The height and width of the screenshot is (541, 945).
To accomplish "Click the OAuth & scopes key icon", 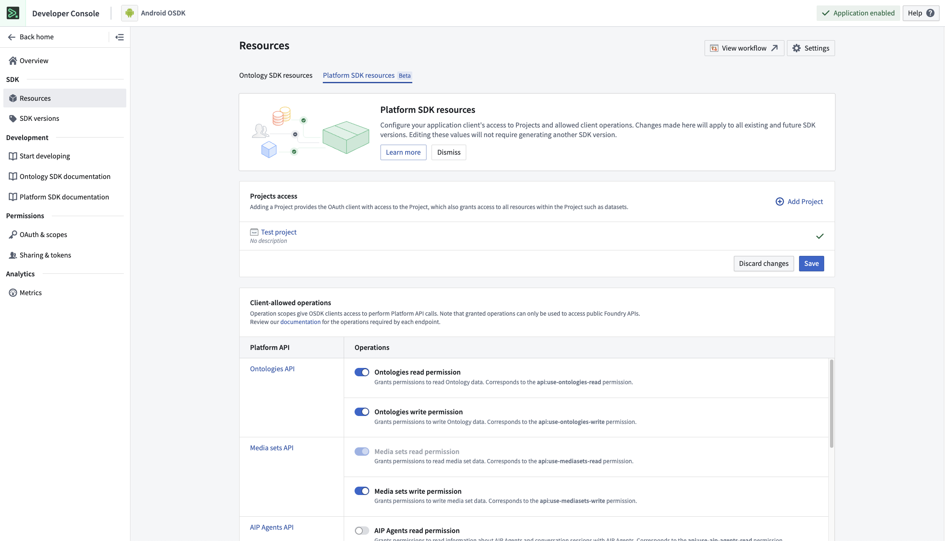I will coord(13,235).
